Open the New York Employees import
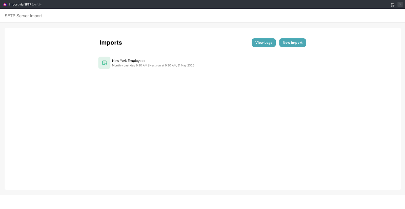 click(x=129, y=61)
